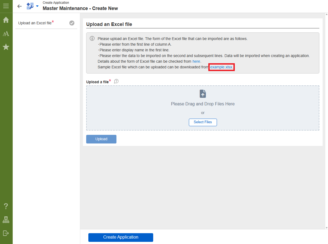The width and height of the screenshot is (328, 244).
Task: Open the sitemap icon in the sidebar
Action: click(x=6, y=220)
